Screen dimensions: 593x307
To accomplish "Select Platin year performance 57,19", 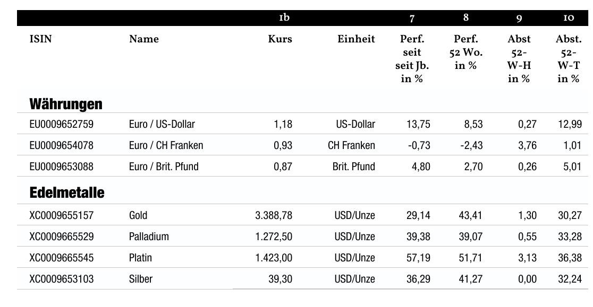I will click(x=418, y=258).
